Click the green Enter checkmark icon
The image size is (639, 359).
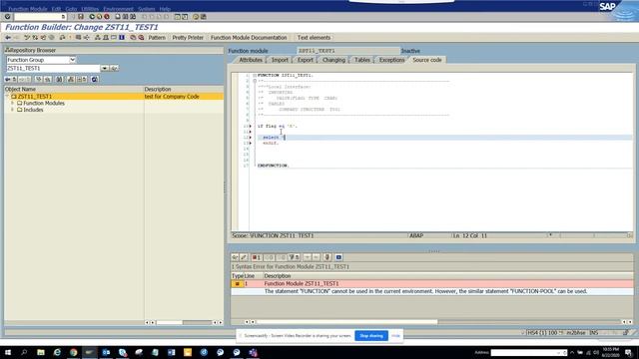(7, 17)
